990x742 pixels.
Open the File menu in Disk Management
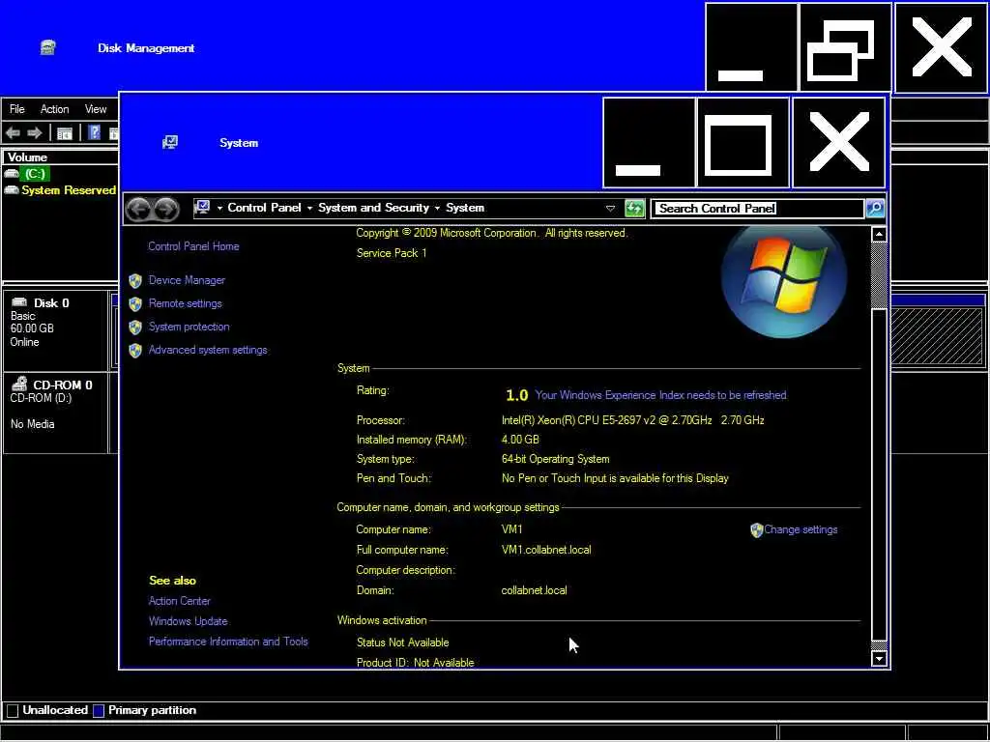coord(17,109)
